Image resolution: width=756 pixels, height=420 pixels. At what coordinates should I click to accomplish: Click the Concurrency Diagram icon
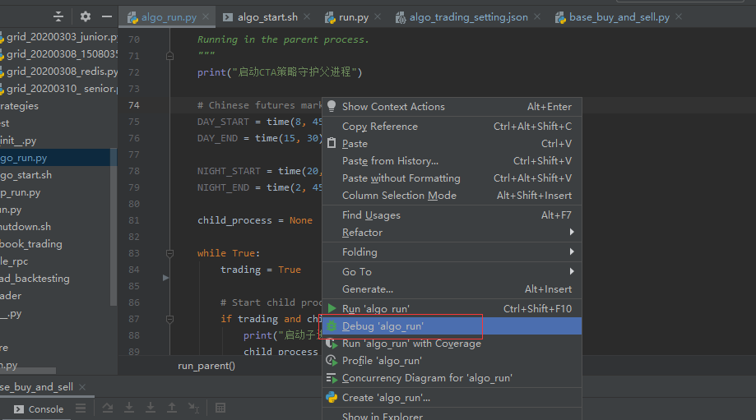click(x=332, y=378)
